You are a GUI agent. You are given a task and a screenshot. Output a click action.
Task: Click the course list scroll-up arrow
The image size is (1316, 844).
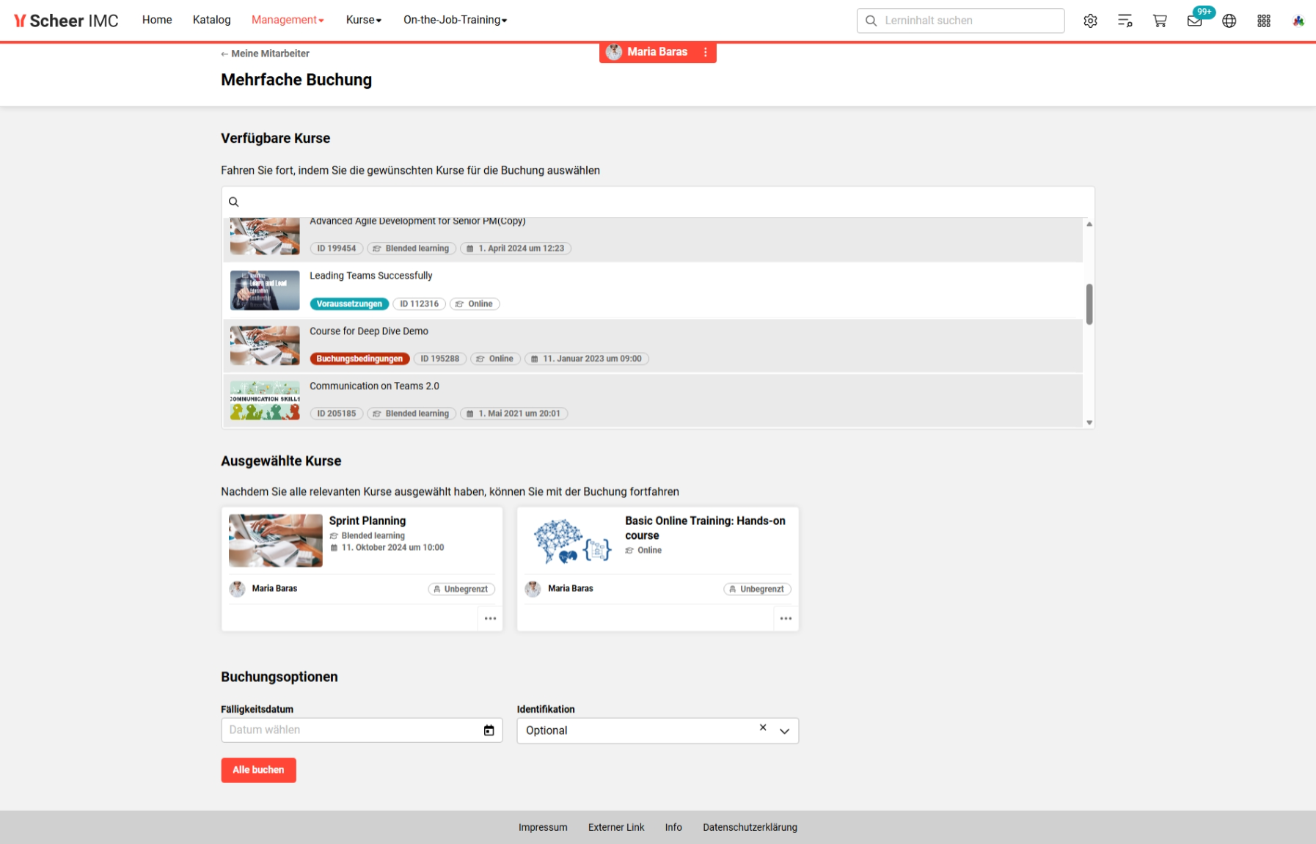click(x=1089, y=224)
